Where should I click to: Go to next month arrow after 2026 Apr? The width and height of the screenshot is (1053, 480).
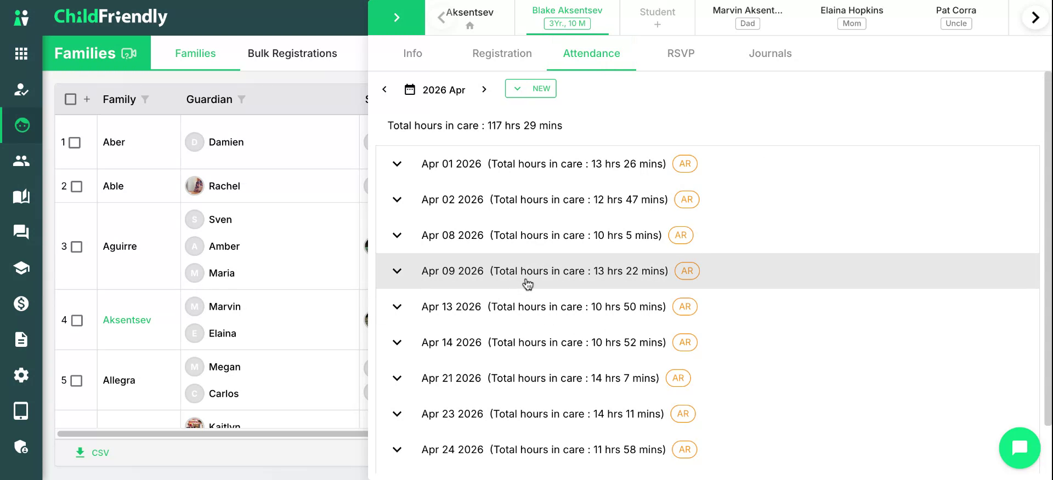(484, 89)
